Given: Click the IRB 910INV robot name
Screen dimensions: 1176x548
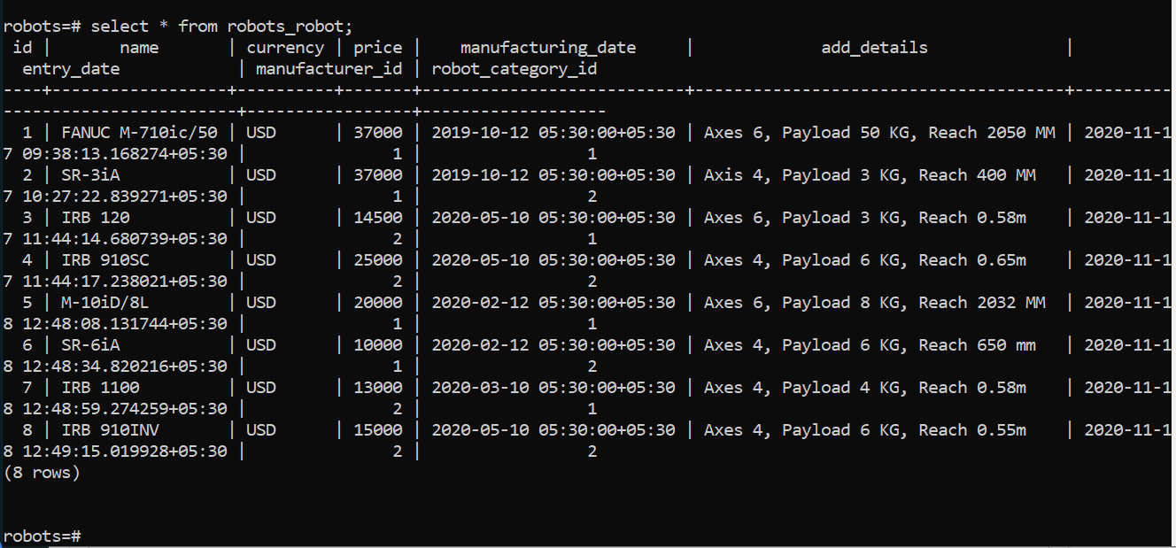Looking at the screenshot, I should coord(110,430).
